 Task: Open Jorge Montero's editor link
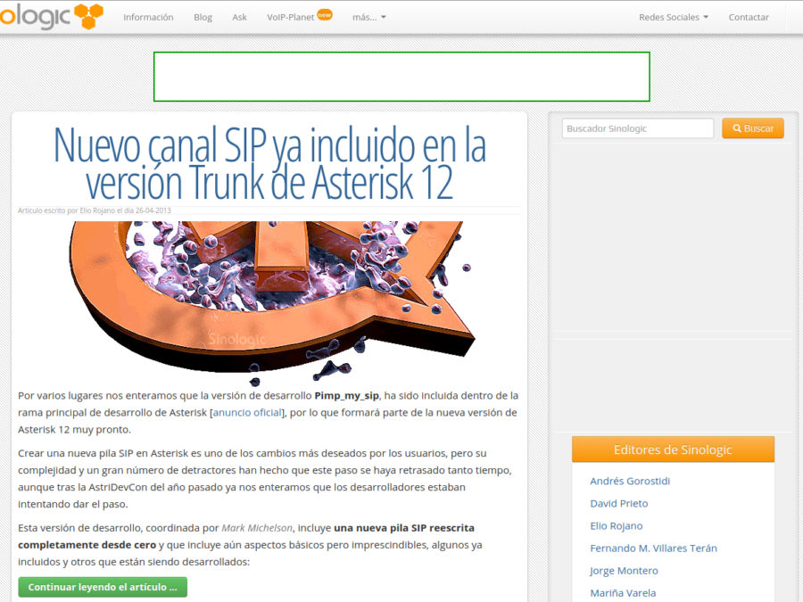(623, 570)
